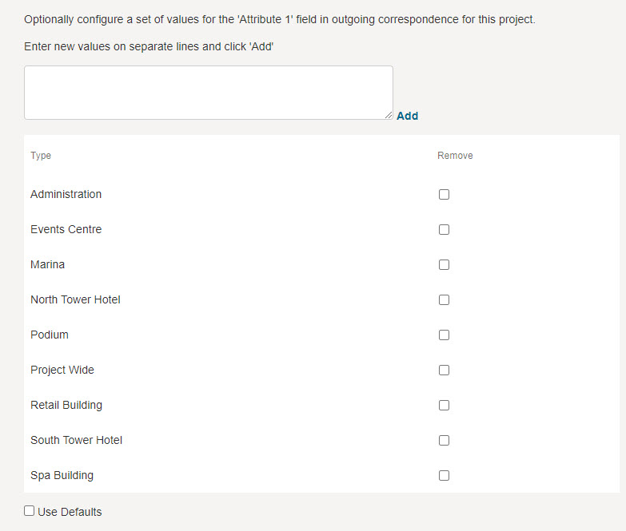The image size is (626, 531).
Task: Tick Retail Building's Remove checkbox
Action: pos(444,405)
